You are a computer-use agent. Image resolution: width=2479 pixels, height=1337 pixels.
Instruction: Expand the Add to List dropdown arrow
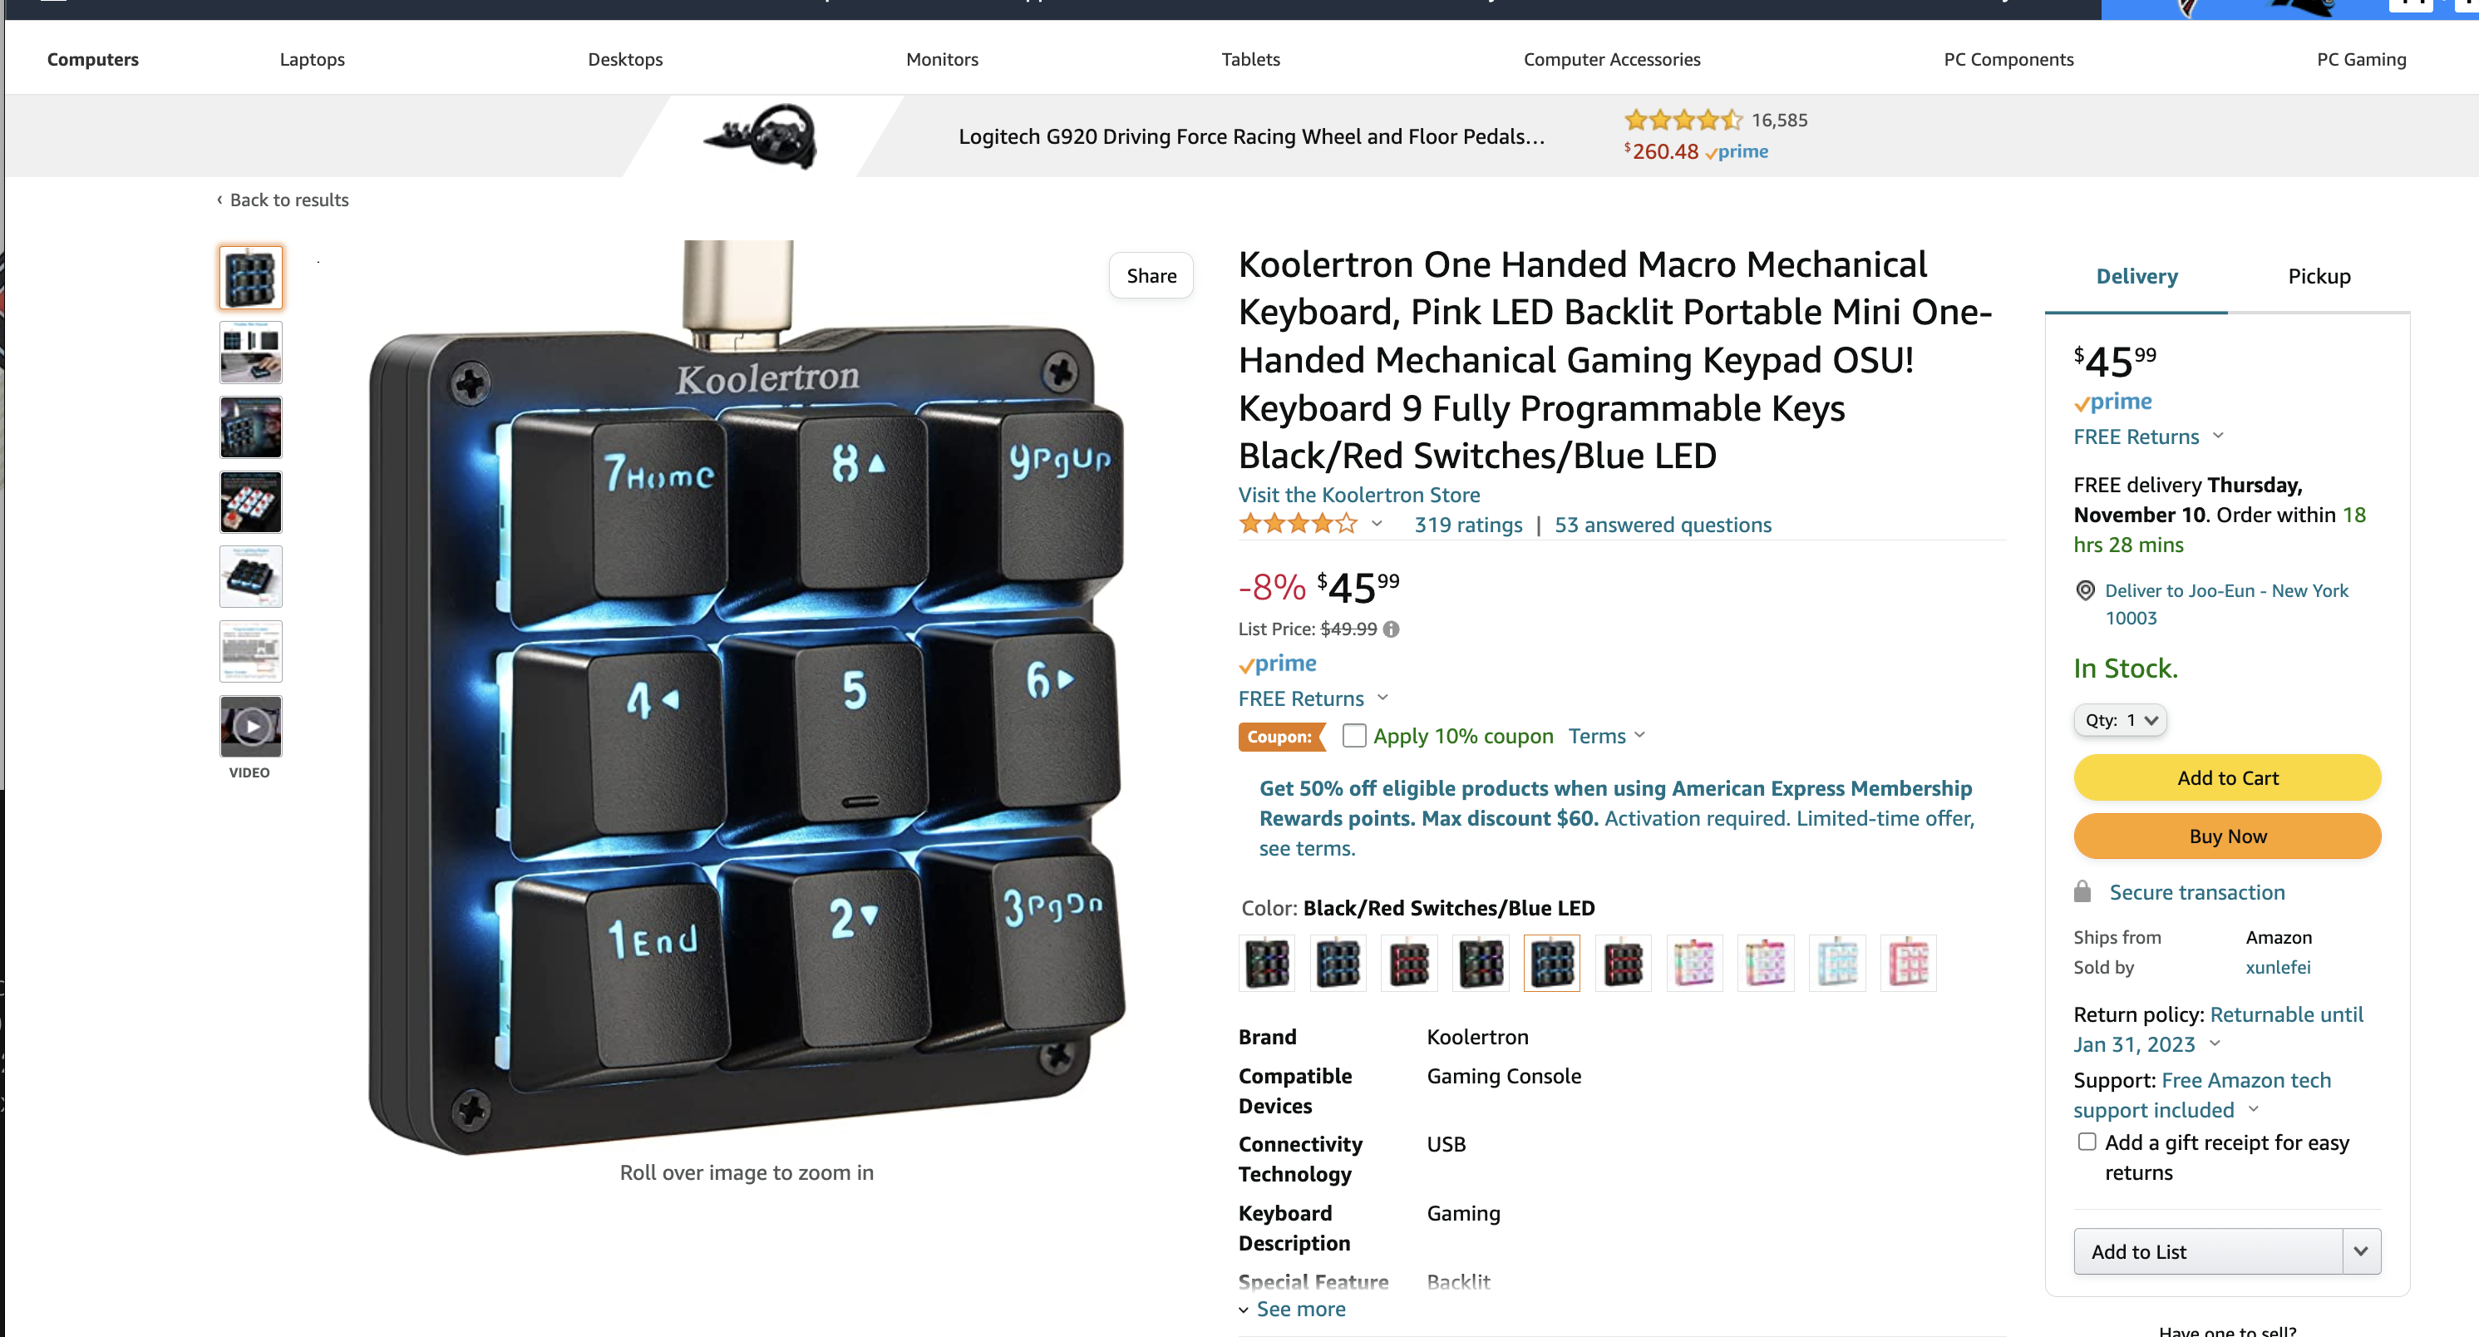[2361, 1251]
